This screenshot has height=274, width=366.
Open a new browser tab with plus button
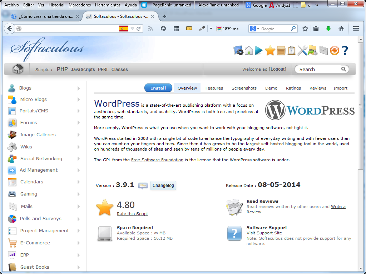click(164, 16)
